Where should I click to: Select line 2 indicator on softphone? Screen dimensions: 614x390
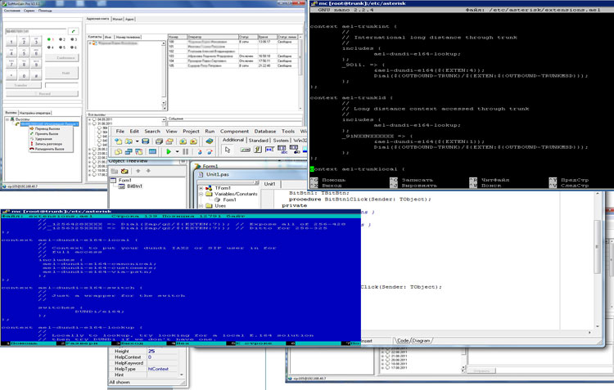coord(62,39)
